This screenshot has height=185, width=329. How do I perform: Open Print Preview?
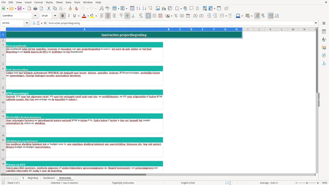41,8
